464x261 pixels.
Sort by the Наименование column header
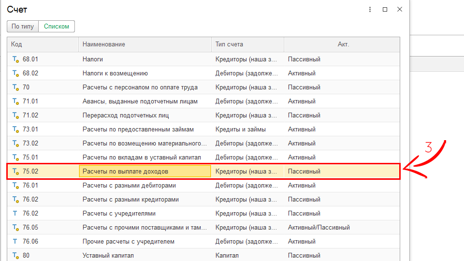pyautogui.click(x=145, y=44)
